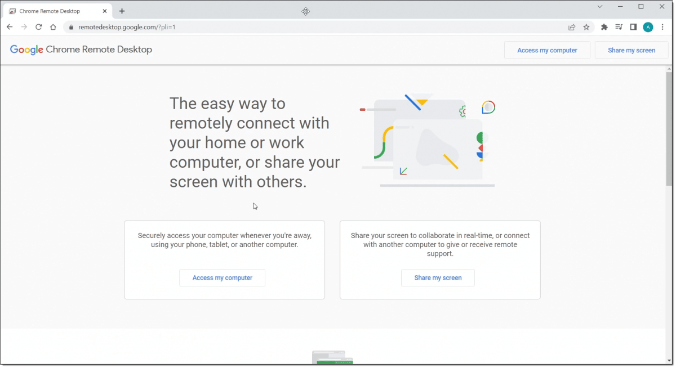Open the Extensions puzzle piece icon

point(604,26)
